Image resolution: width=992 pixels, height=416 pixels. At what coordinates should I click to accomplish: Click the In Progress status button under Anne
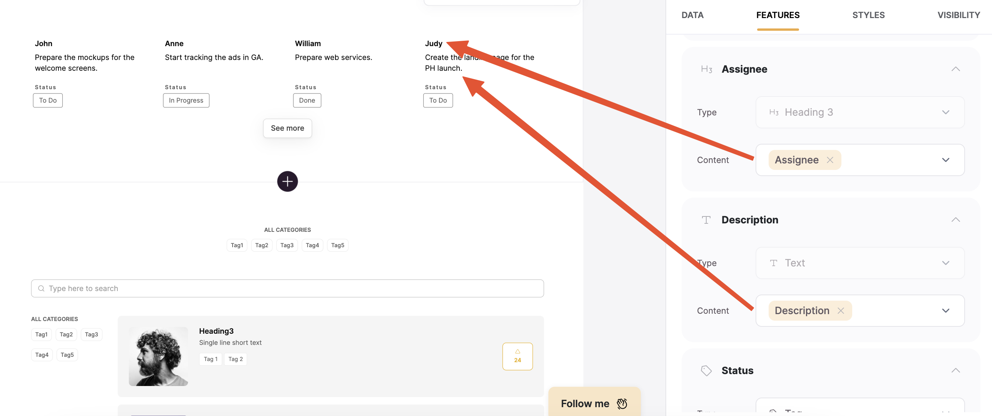pos(186,100)
